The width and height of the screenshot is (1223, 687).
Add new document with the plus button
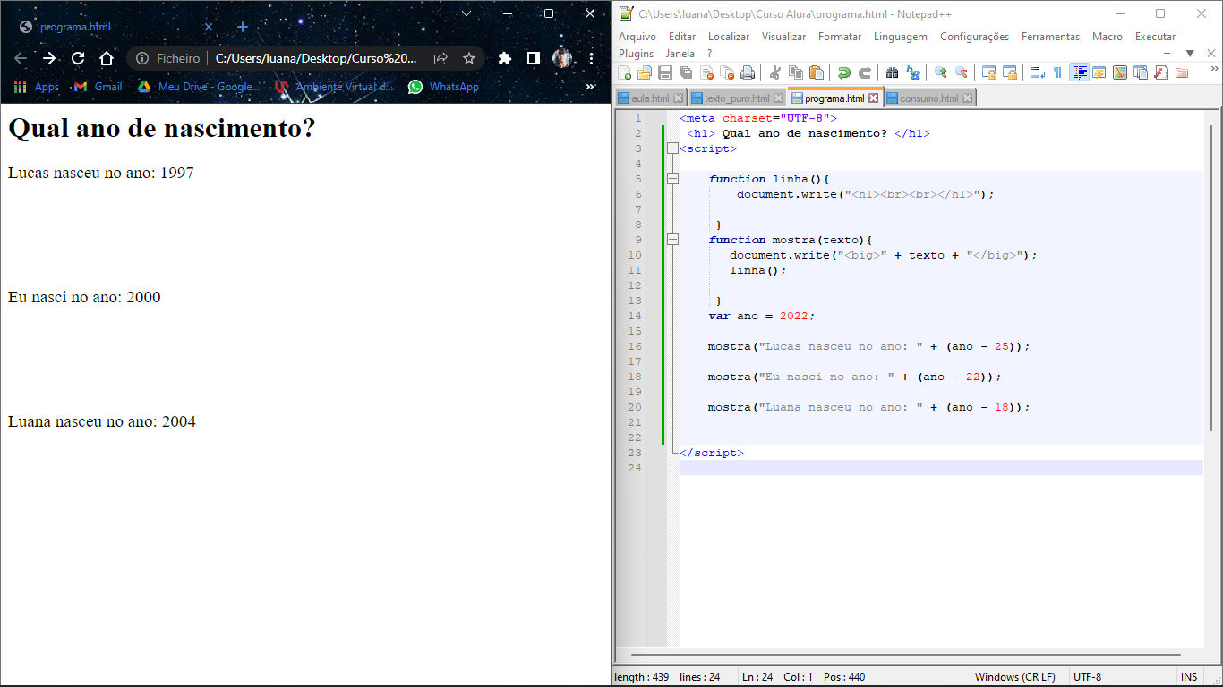1167,54
